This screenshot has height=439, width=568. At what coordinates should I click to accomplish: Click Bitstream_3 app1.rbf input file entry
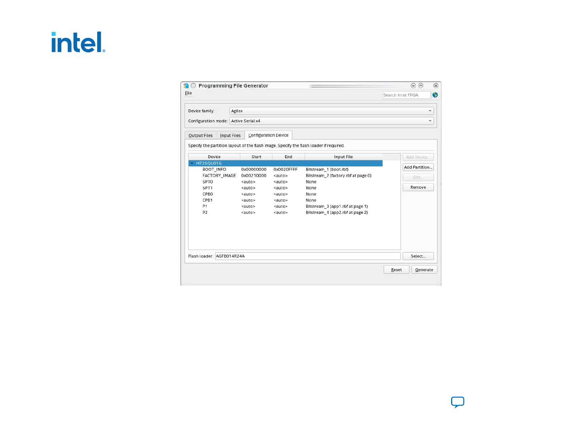pos(337,206)
